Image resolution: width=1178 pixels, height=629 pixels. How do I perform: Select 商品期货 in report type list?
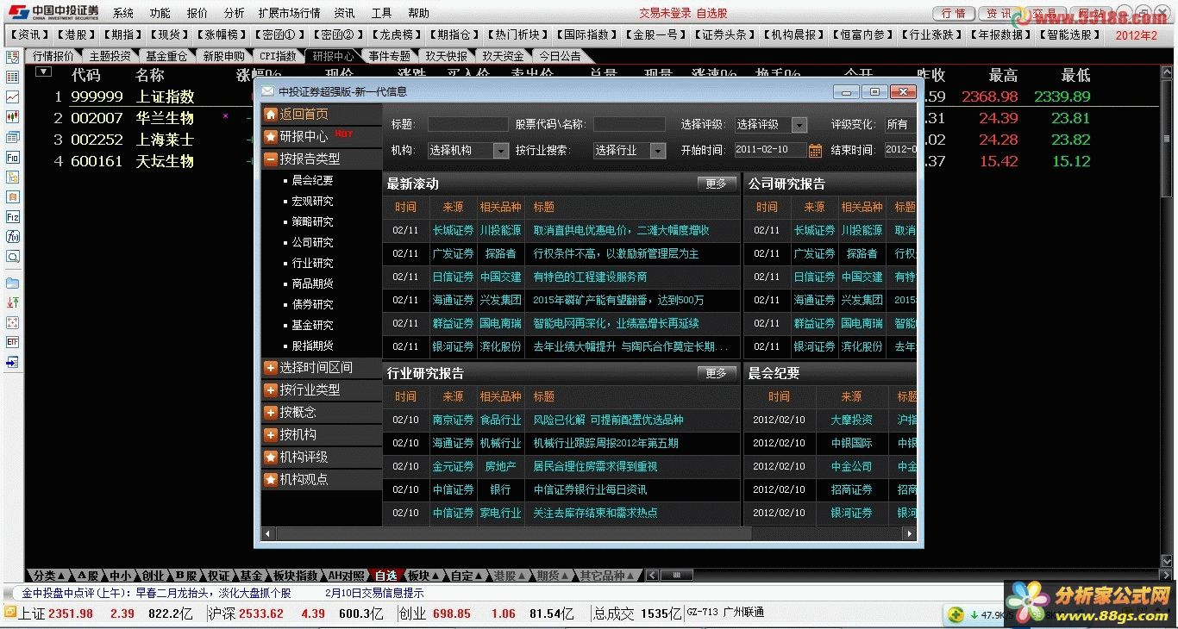point(312,283)
